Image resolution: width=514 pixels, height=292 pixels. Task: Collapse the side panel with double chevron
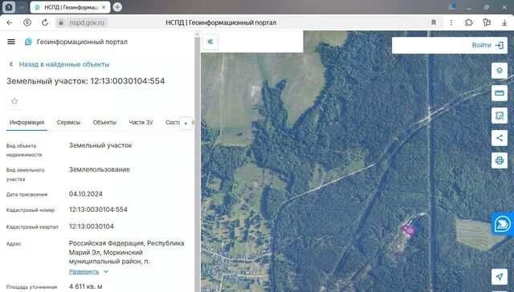[210, 42]
